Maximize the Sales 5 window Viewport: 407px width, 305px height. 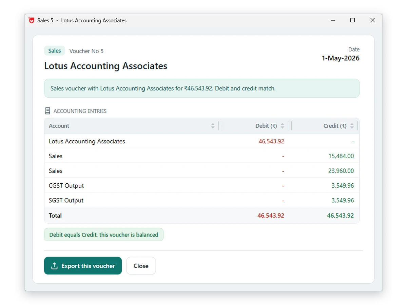(352, 20)
